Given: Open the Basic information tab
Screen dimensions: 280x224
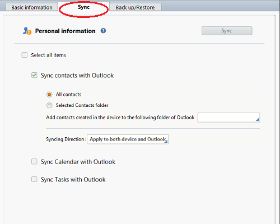Looking at the screenshot, I should [32, 7].
